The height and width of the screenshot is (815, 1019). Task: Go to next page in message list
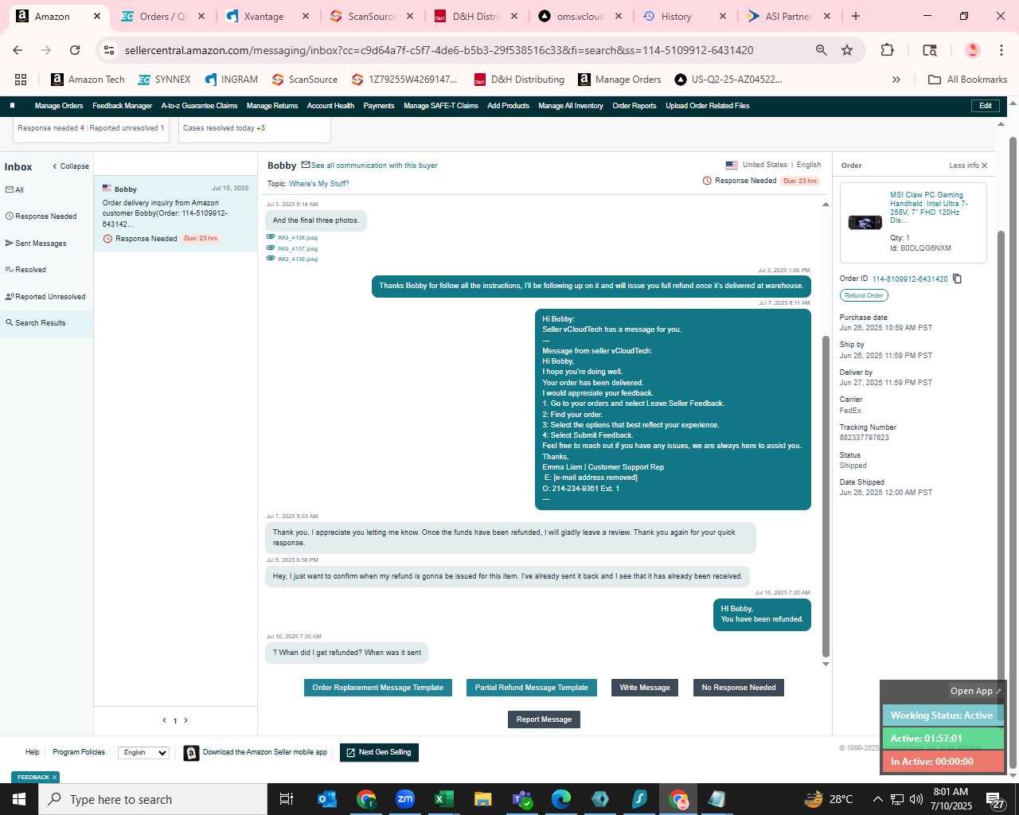pos(186,720)
